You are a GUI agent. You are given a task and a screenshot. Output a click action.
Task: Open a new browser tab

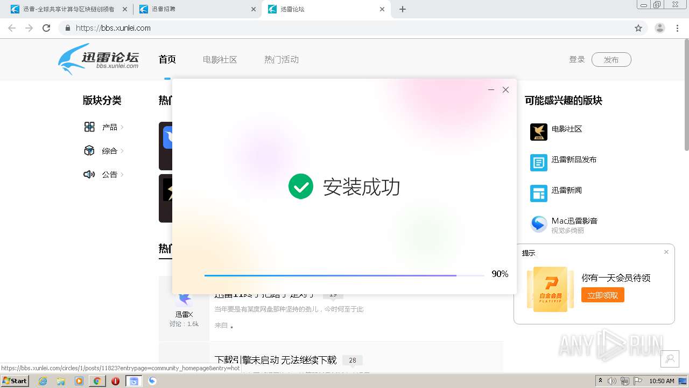pyautogui.click(x=403, y=9)
